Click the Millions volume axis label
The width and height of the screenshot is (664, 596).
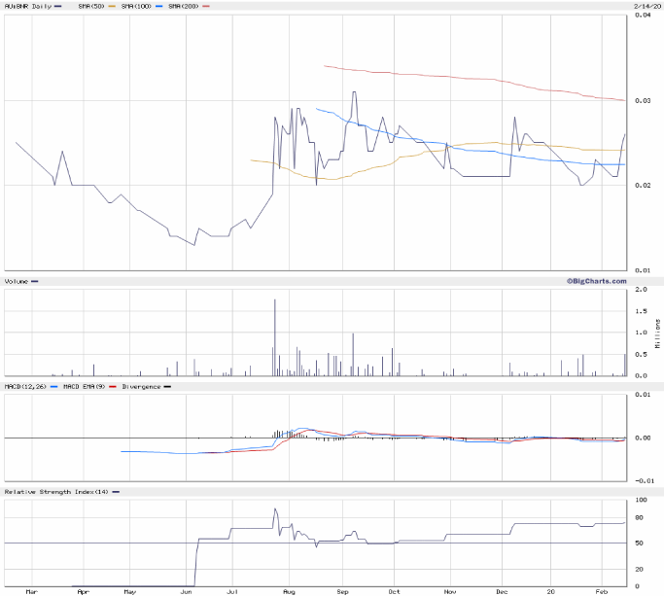(x=657, y=333)
